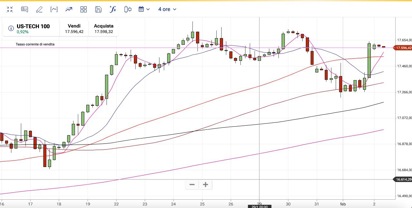Click the info icon beside US-TECH 100
The height and width of the screenshot is (208, 412).
point(11,29)
